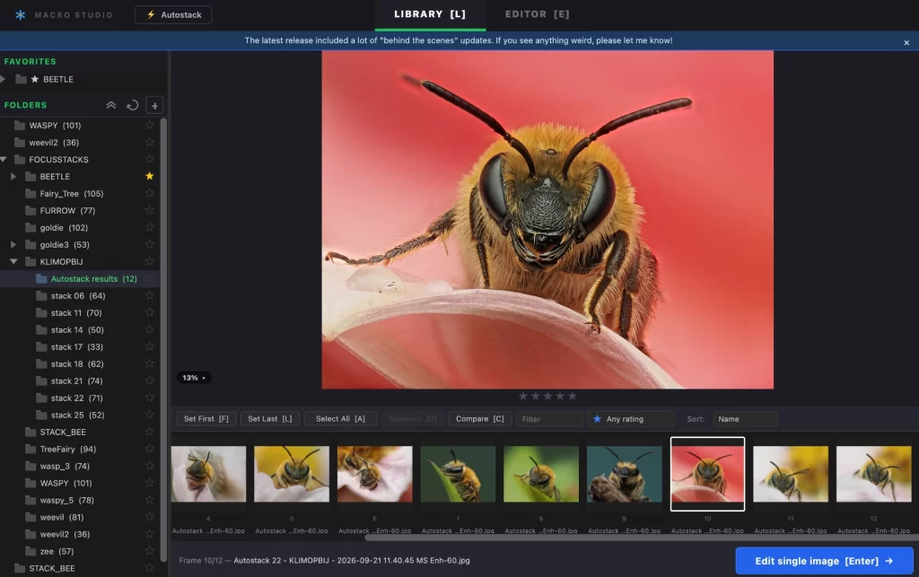Screen dimensions: 919x577
Task: Open the stack 11 (70) folder
Action: point(76,313)
